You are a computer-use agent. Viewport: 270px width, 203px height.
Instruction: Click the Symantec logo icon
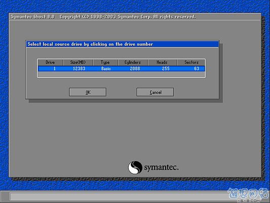[x=135, y=167]
